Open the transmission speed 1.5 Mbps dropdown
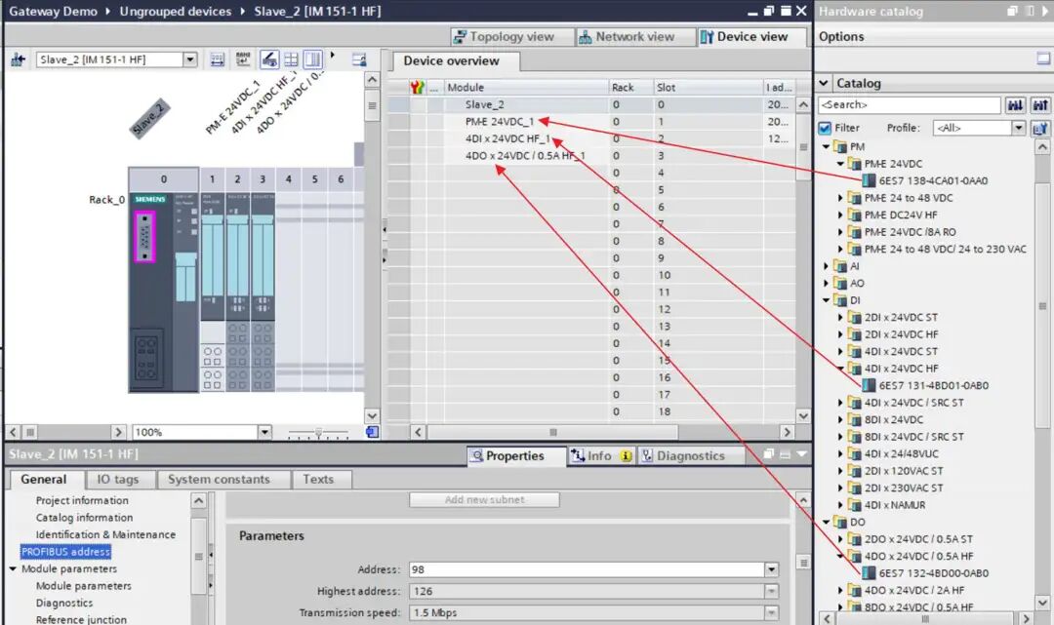The width and height of the screenshot is (1054, 625). coord(771,613)
